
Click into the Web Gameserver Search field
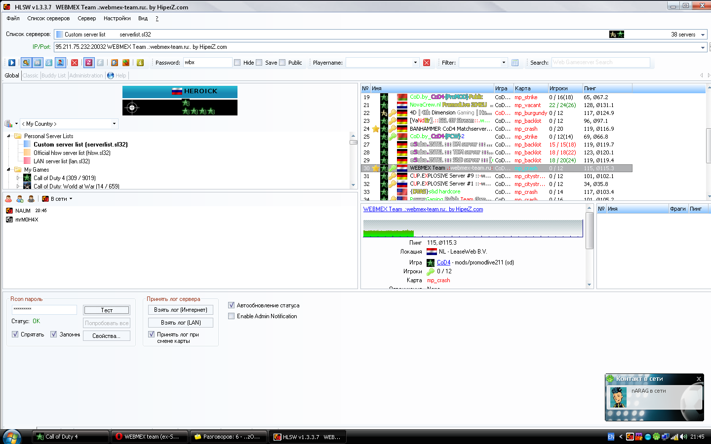pos(600,63)
